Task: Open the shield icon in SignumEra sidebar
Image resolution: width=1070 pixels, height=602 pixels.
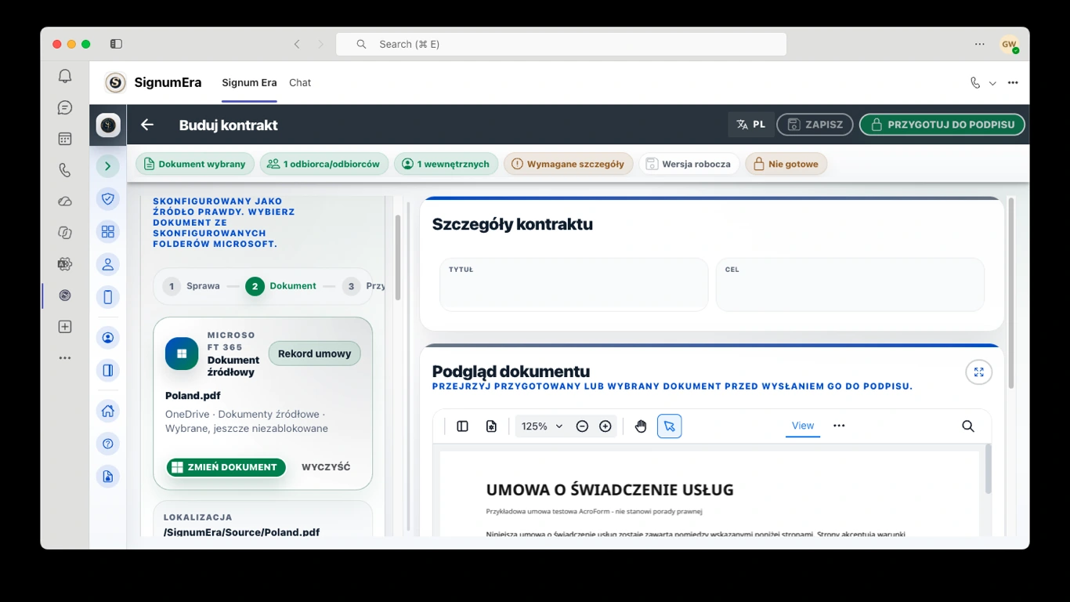Action: click(108, 199)
